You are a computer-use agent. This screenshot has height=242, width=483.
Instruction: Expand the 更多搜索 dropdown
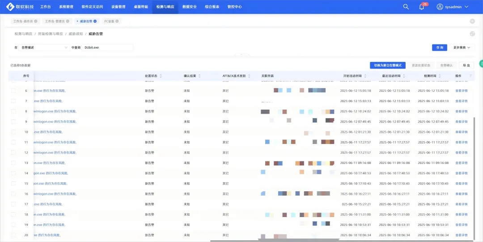462,47
